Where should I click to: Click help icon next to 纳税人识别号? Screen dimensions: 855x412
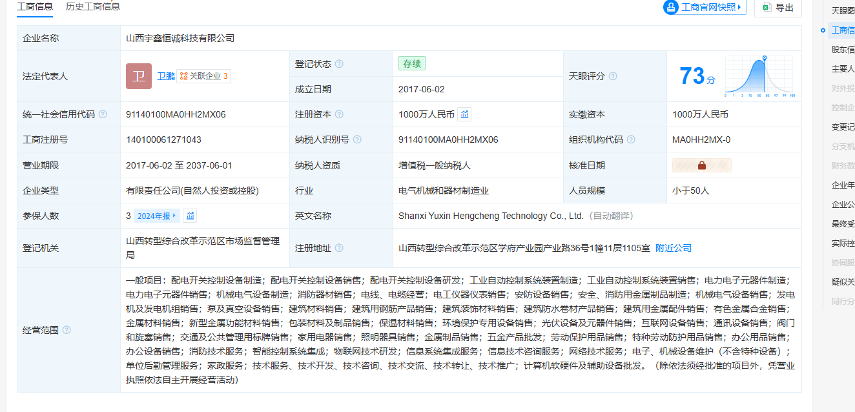click(357, 139)
